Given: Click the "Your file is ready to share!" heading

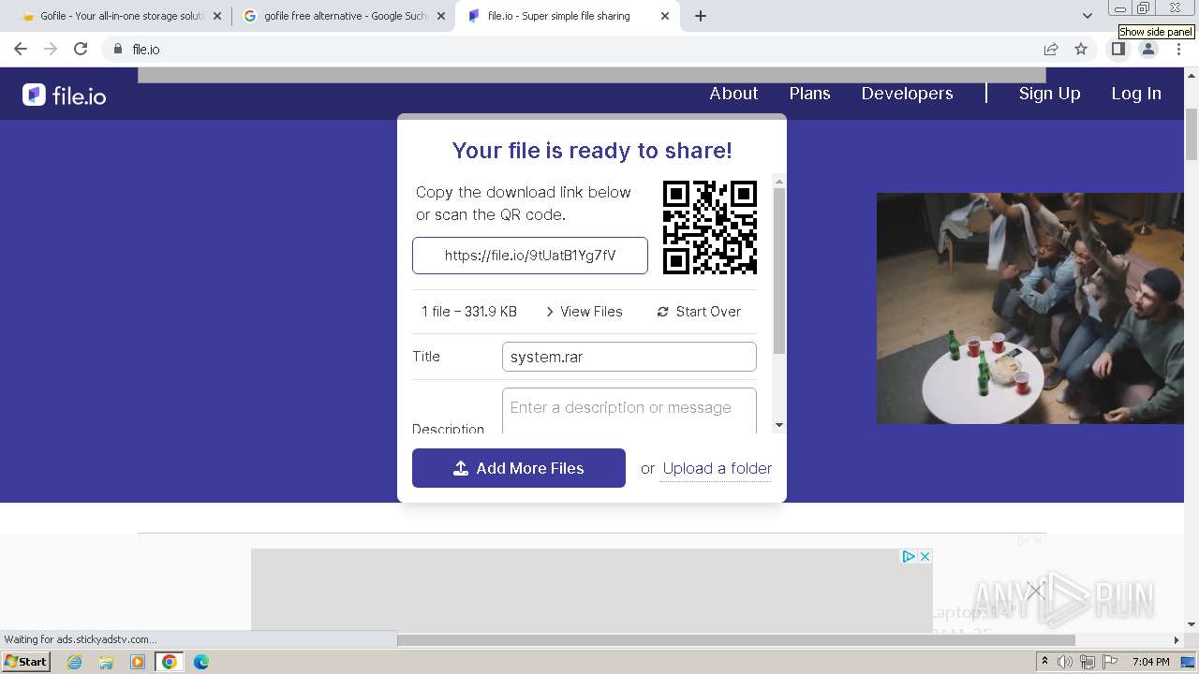Looking at the screenshot, I should pyautogui.click(x=592, y=151).
